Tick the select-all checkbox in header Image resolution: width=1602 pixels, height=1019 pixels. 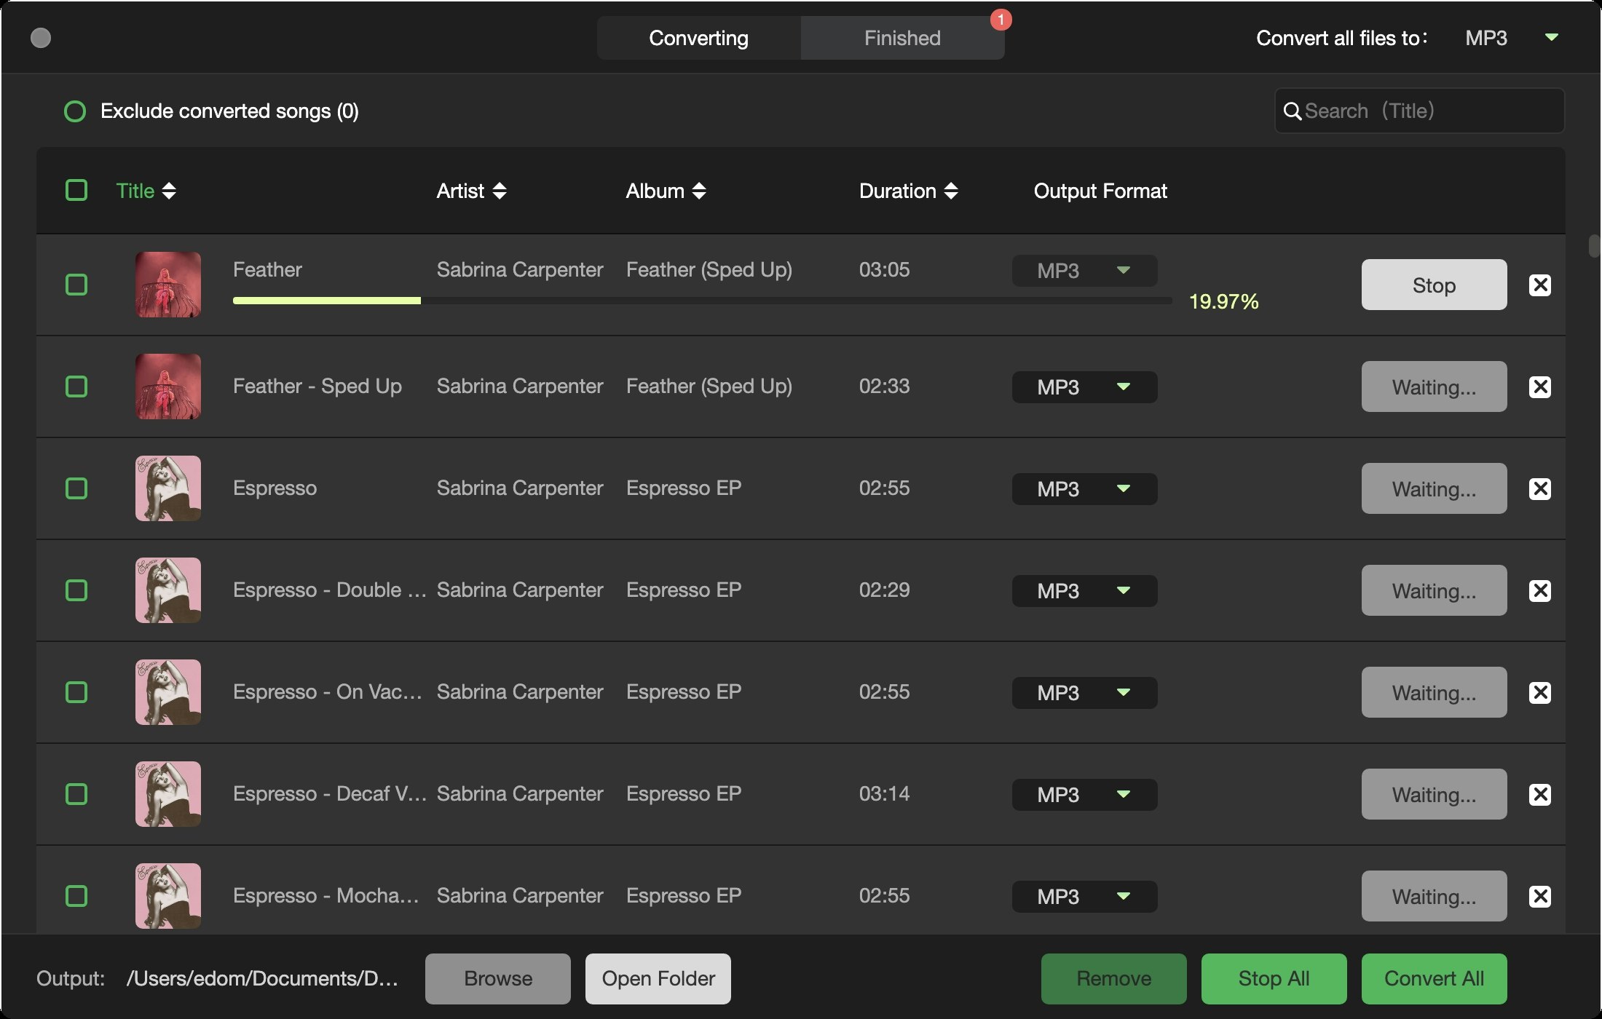[76, 190]
